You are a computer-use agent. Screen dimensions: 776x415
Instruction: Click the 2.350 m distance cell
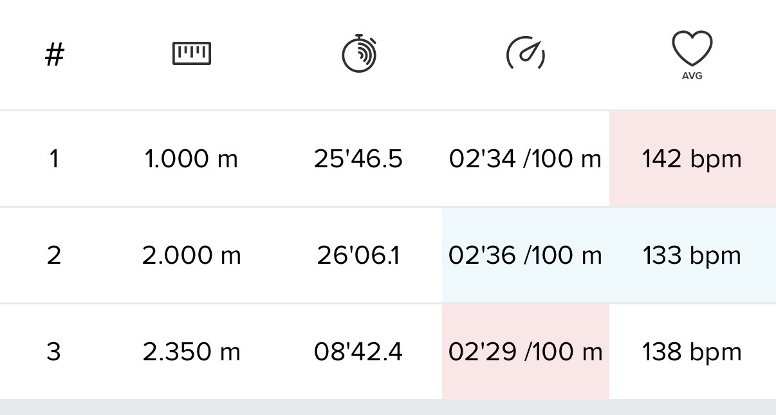coord(192,352)
